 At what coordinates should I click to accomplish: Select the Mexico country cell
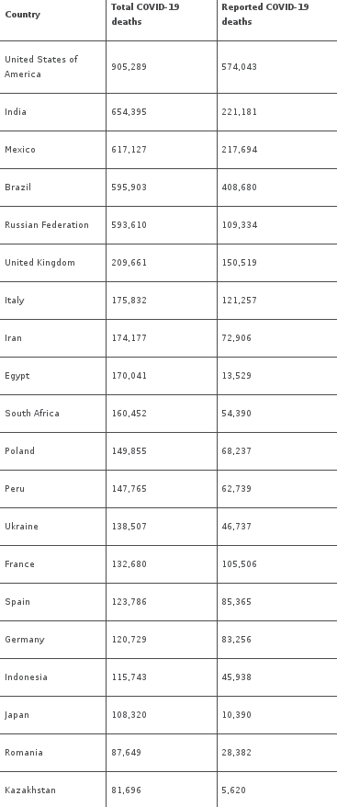[20, 150]
